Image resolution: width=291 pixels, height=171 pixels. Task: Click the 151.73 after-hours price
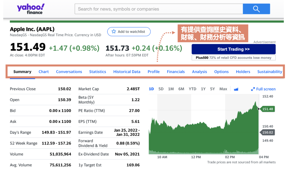[117, 48]
